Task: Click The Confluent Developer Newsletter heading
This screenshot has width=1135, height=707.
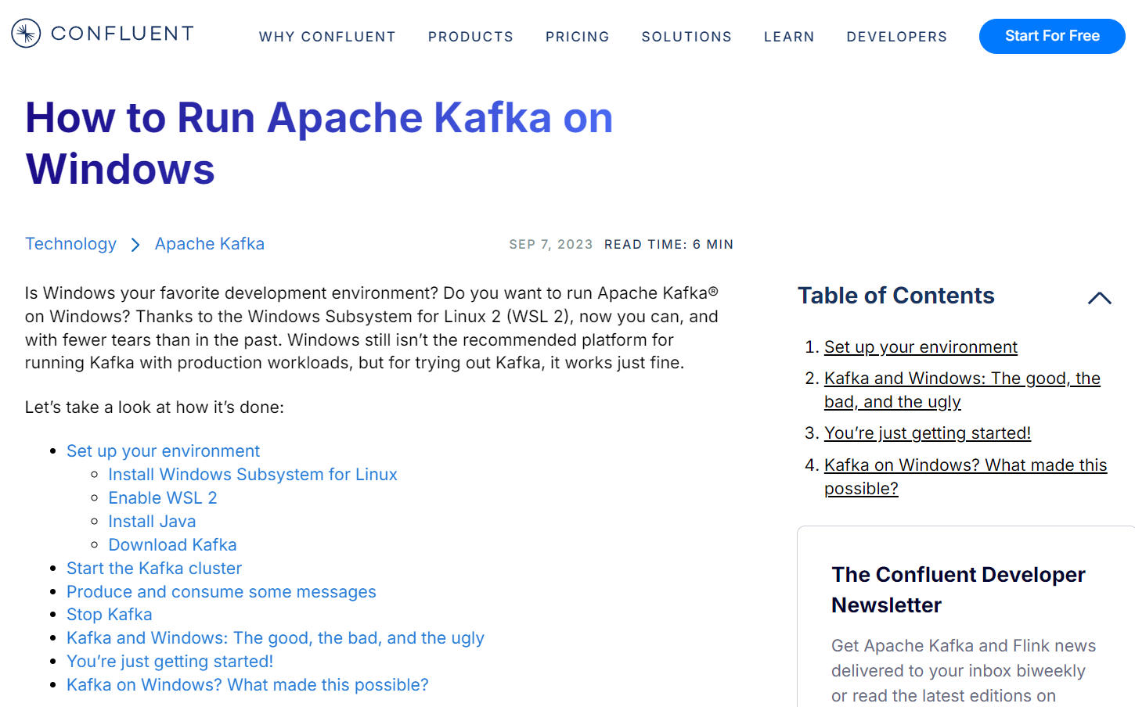Action: pos(958,590)
